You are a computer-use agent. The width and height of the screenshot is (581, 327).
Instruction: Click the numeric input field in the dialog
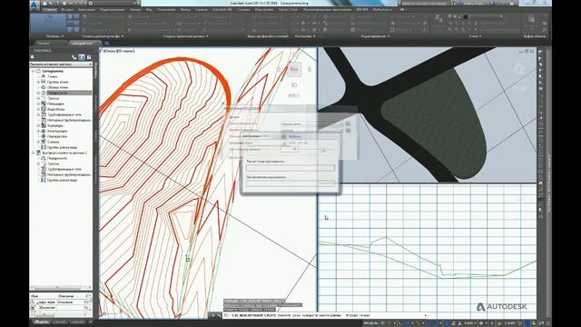[289, 149]
